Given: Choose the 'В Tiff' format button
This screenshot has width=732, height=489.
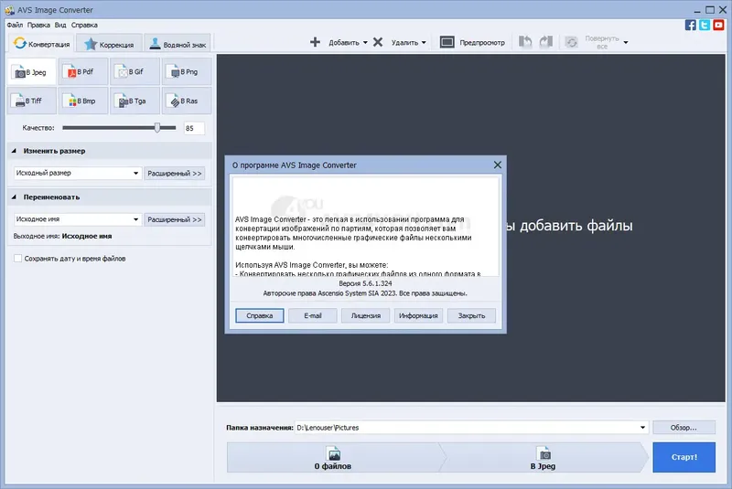Looking at the screenshot, I should pos(32,101).
